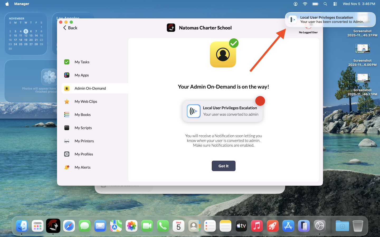Click the No Logged User label
This screenshot has width=380, height=237.
point(308,32)
